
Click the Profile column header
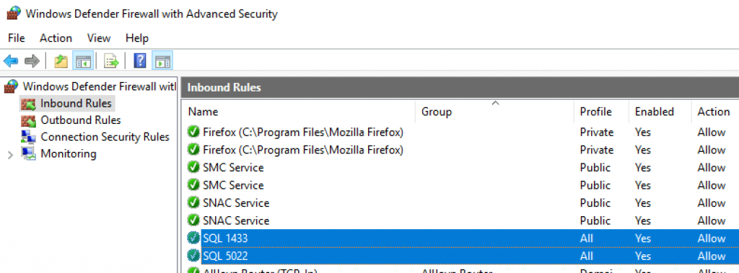tap(595, 112)
